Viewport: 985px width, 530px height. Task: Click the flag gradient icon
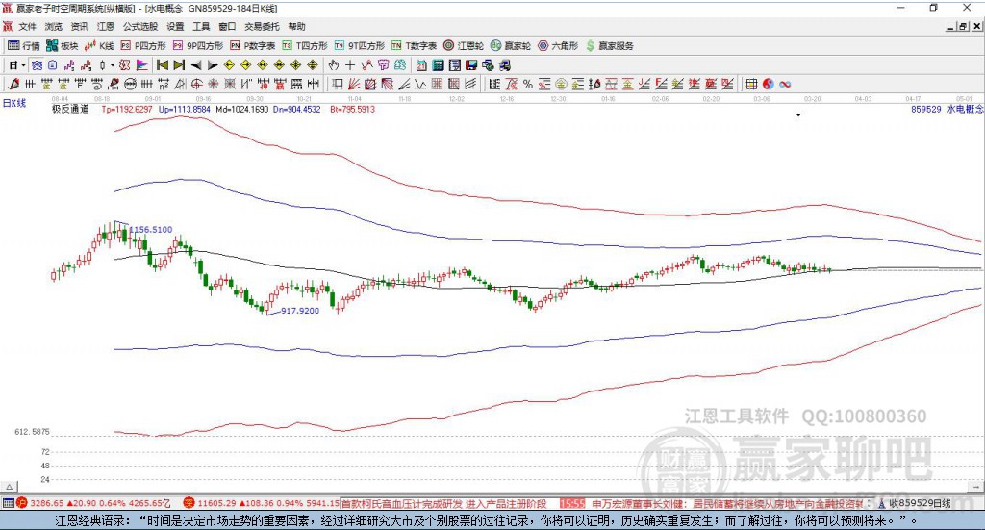[142, 65]
